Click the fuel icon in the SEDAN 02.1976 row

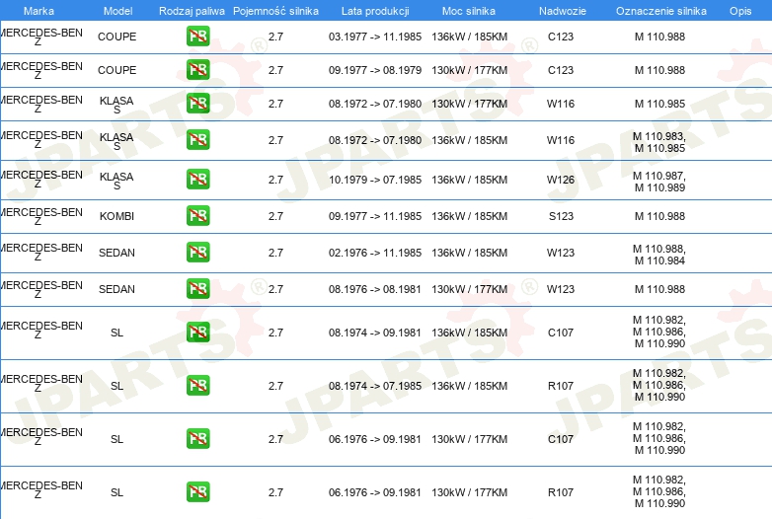tap(197, 253)
